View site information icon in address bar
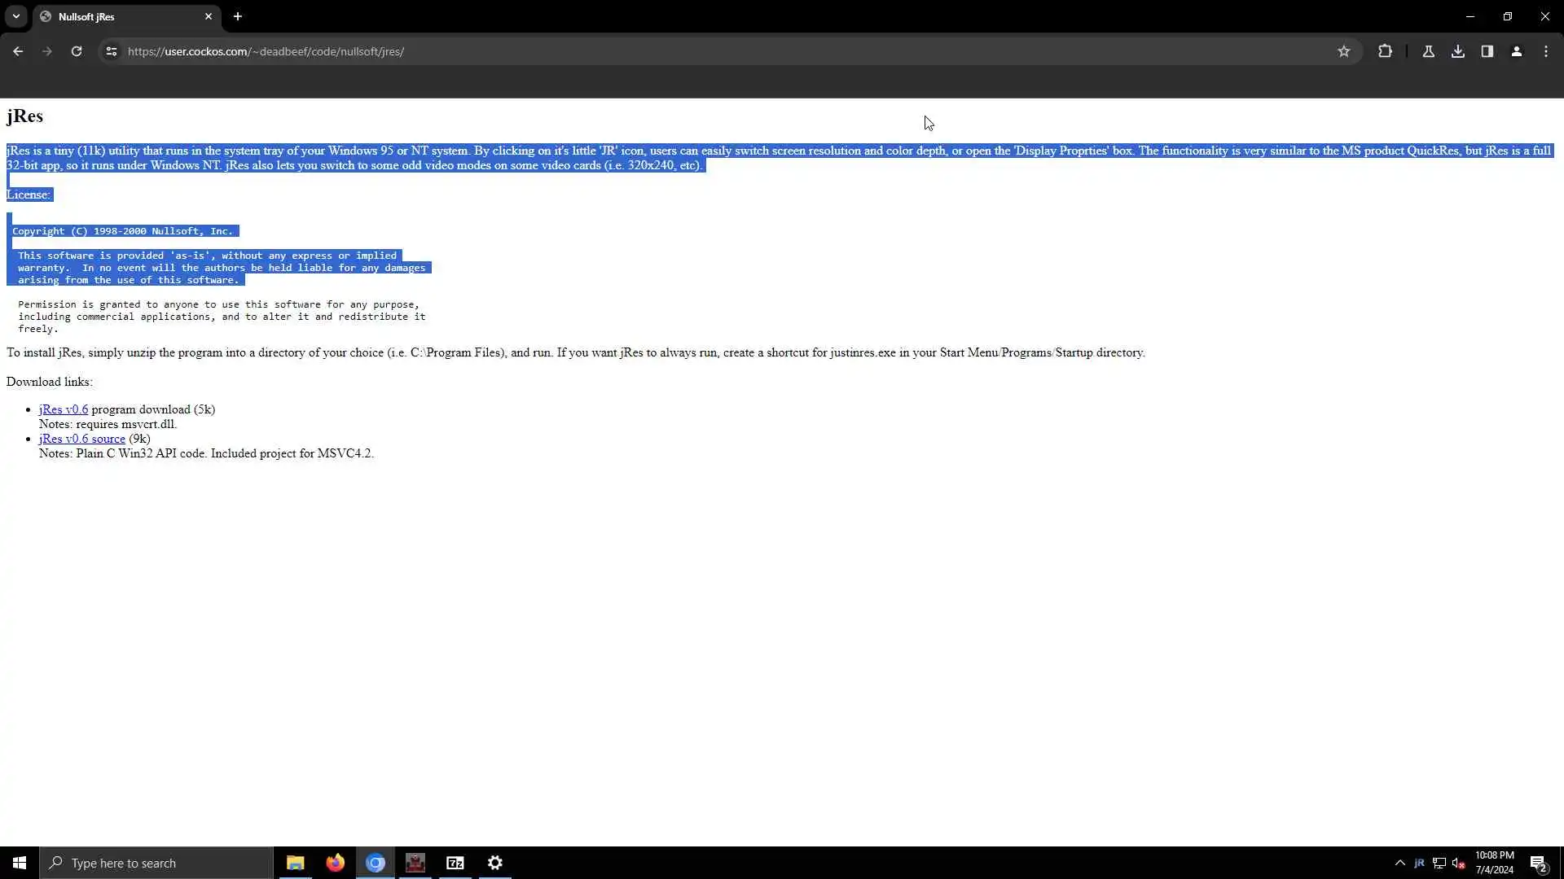 click(112, 51)
